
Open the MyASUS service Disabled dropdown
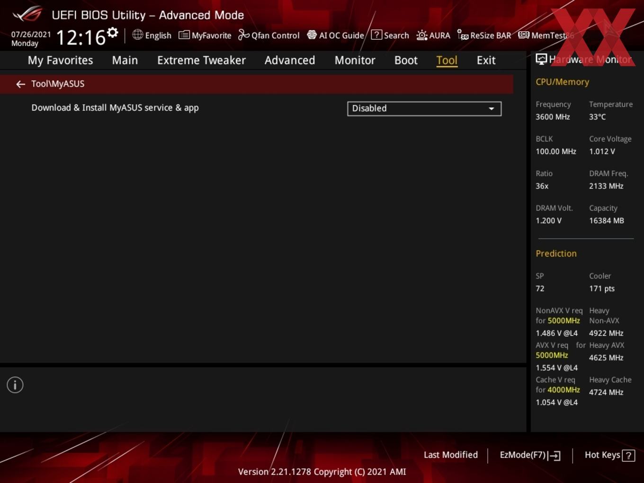point(424,108)
